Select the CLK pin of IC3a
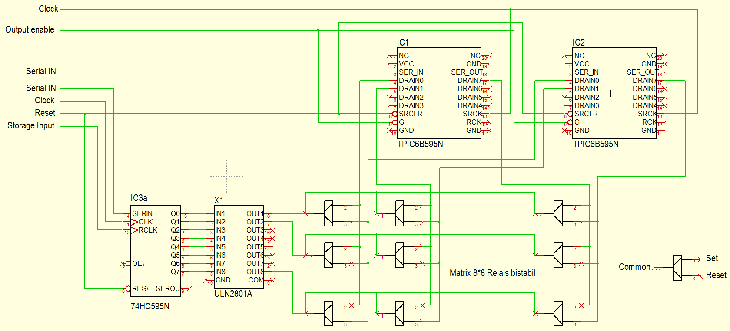The width and height of the screenshot is (730, 331). [x=146, y=222]
